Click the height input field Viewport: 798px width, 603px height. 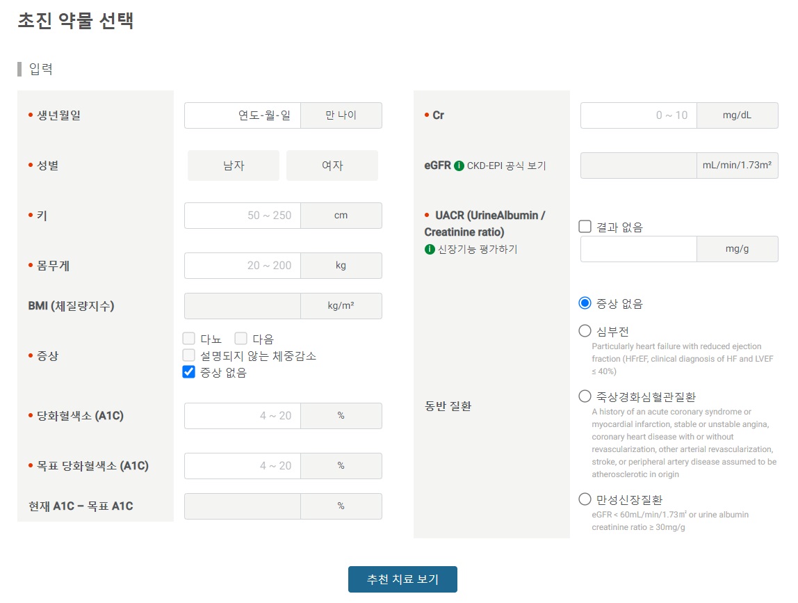pos(242,216)
